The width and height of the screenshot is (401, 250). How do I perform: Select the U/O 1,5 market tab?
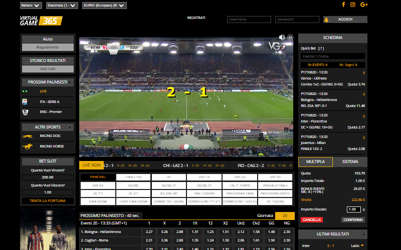point(205,177)
